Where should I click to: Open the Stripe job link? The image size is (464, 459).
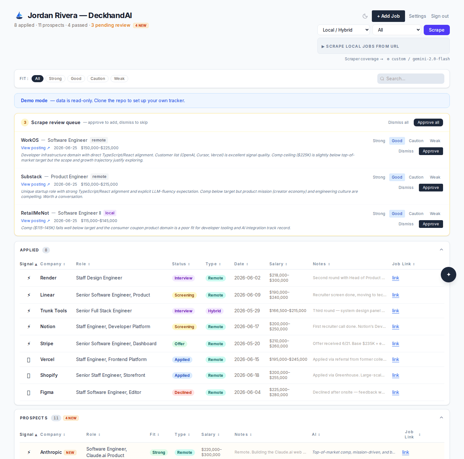(x=395, y=344)
